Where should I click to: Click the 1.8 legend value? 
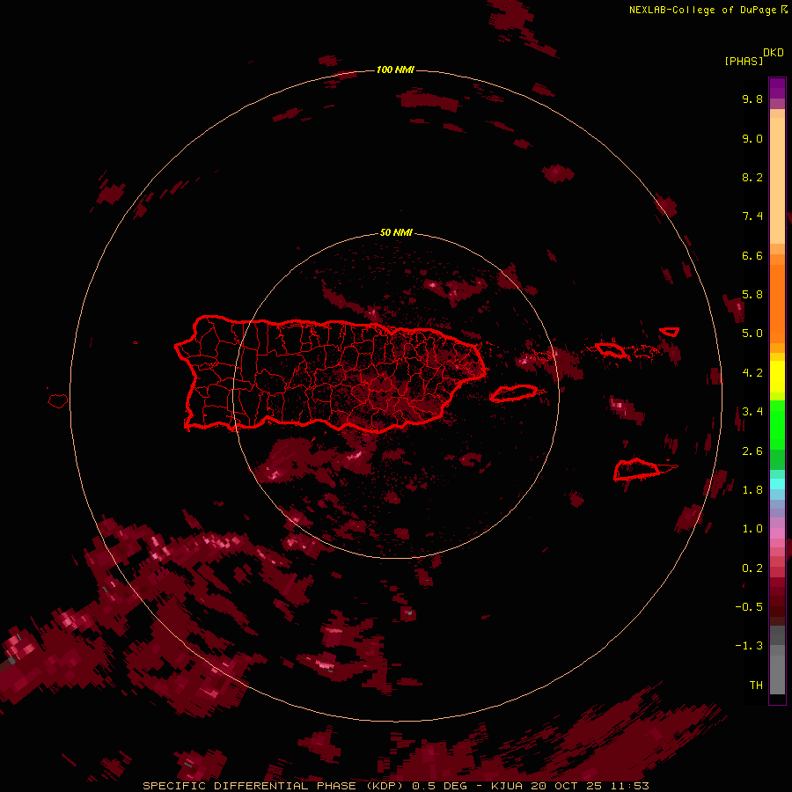point(752,490)
